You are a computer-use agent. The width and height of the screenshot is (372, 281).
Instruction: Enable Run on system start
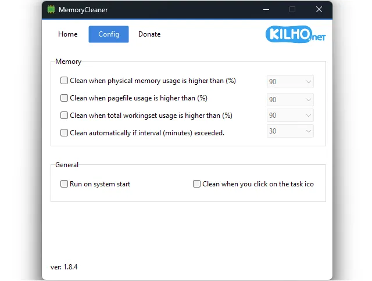click(x=65, y=184)
